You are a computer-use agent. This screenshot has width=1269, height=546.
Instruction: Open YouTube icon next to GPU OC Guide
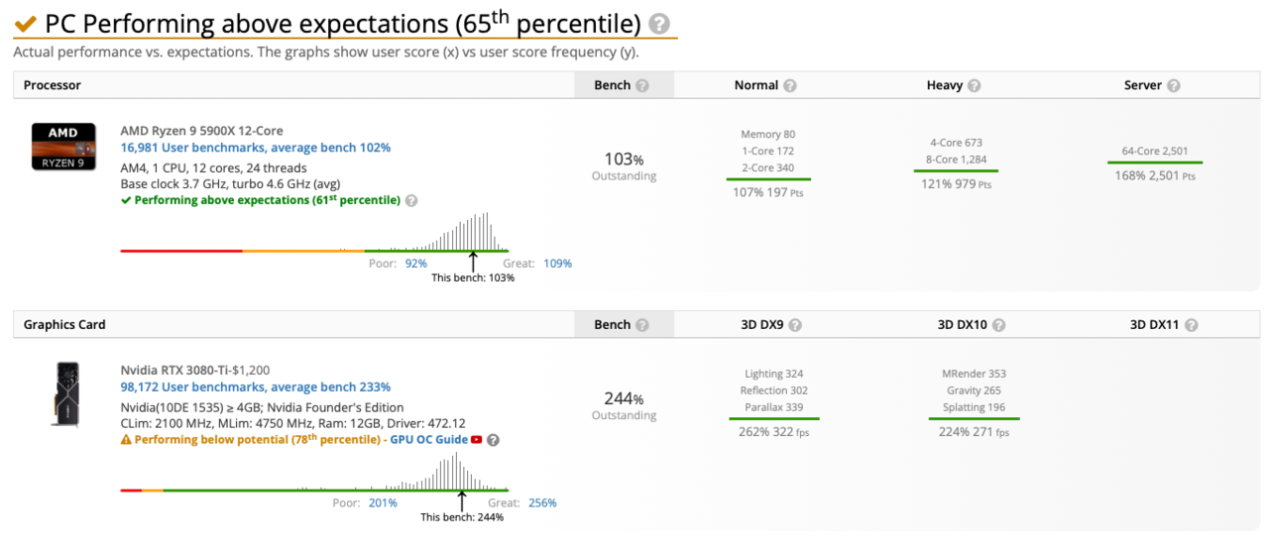[x=477, y=440]
